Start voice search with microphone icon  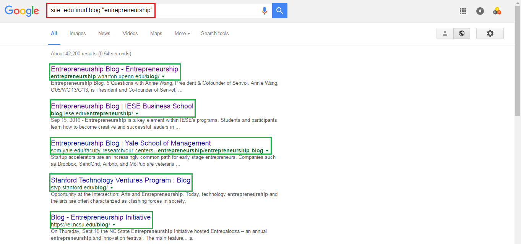[264, 11]
